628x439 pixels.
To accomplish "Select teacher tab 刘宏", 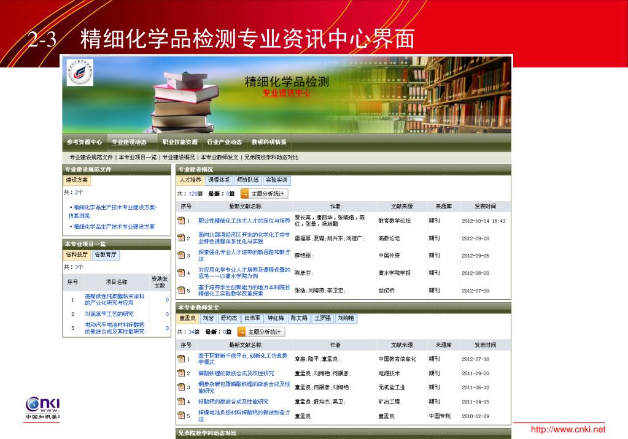I will [x=208, y=319].
